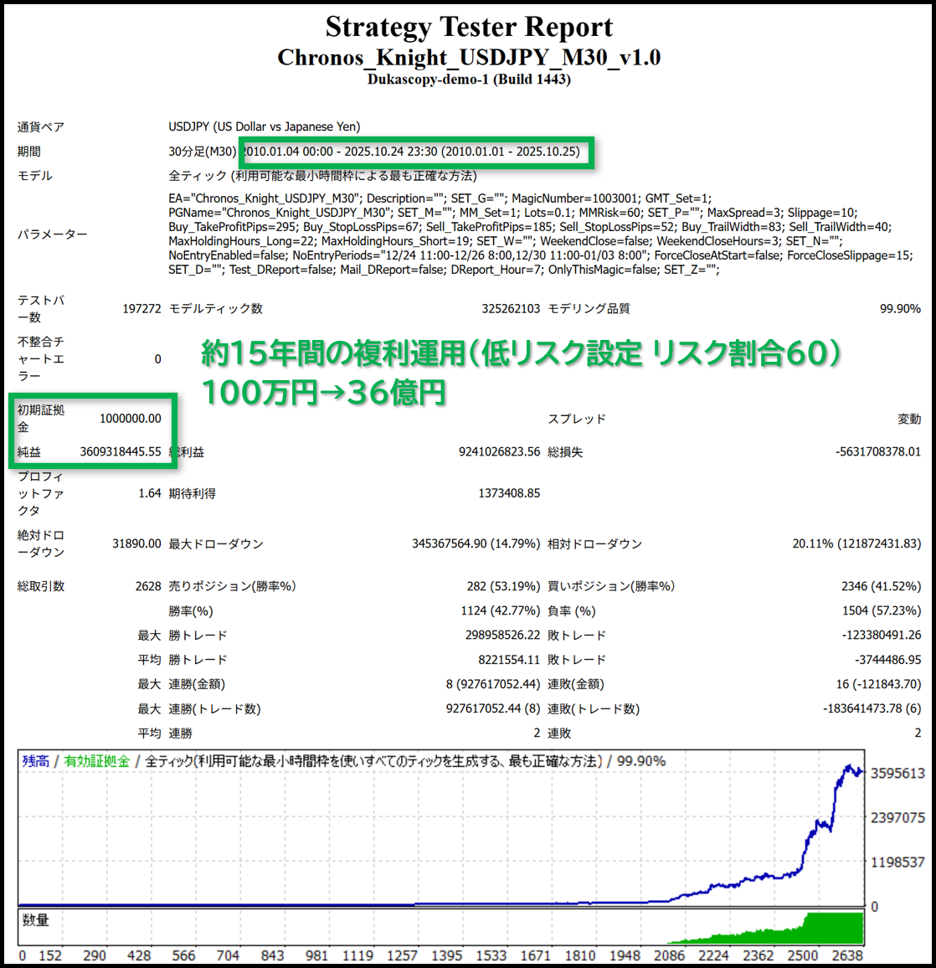The height and width of the screenshot is (968, 936).
Task: Click largest losing trade -123380491.26
Action: pos(881,636)
